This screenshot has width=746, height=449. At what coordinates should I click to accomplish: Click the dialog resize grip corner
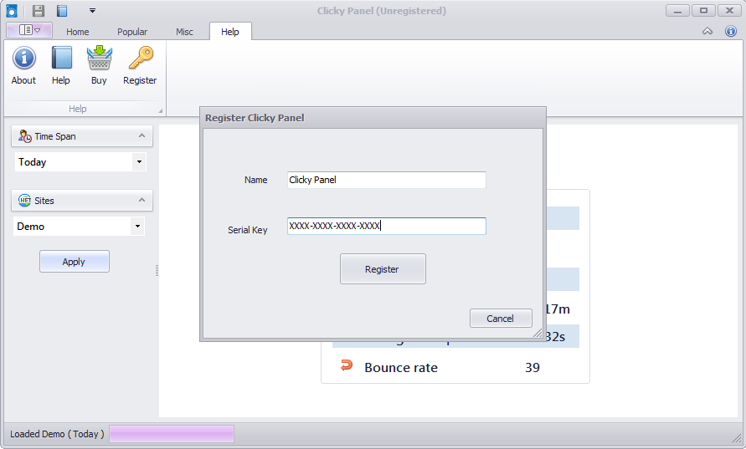tap(538, 334)
